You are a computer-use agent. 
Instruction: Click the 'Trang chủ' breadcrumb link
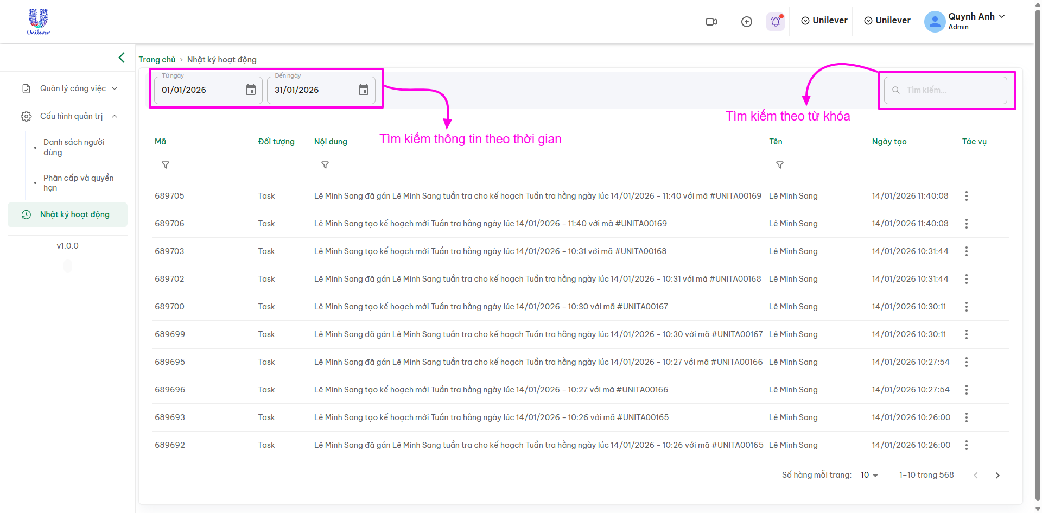tap(157, 60)
